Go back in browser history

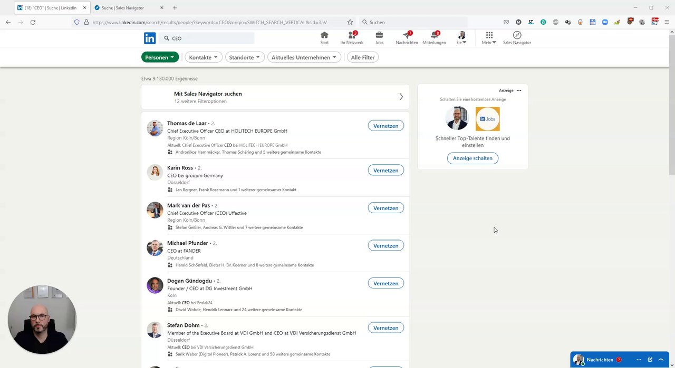[x=8, y=22]
